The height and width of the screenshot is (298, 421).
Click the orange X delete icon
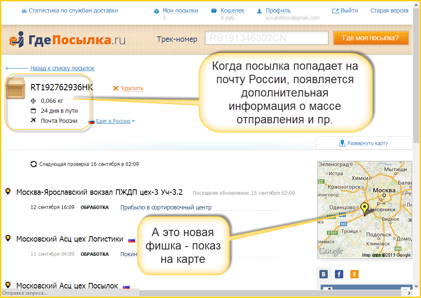tap(116, 88)
